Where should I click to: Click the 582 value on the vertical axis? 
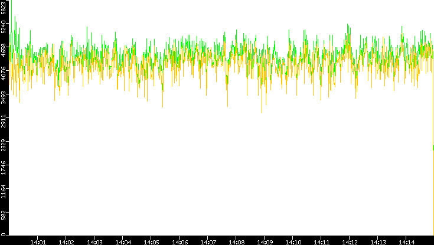pos(3,214)
